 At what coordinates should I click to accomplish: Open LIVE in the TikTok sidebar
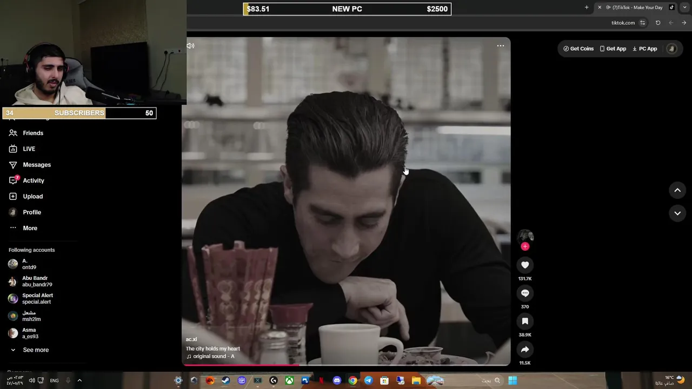(x=22, y=149)
